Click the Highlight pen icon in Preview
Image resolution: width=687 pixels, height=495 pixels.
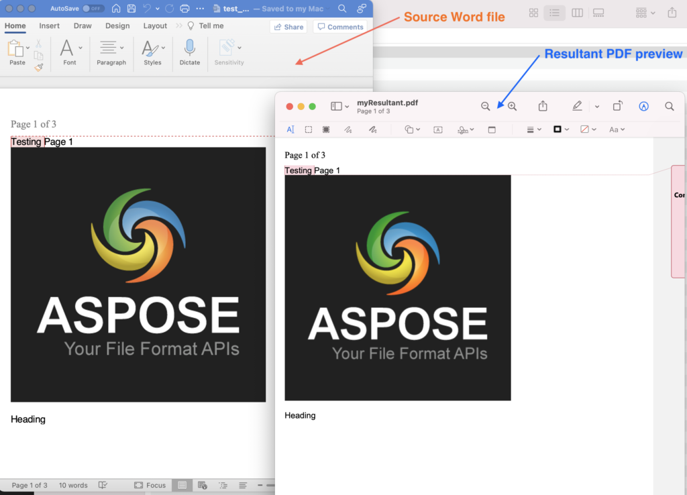tap(577, 106)
